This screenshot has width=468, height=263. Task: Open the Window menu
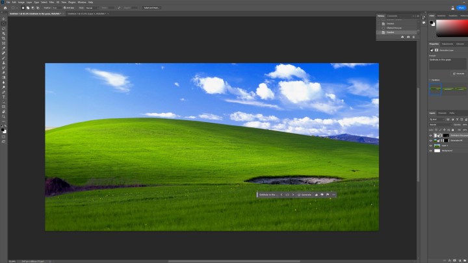pyautogui.click(x=82, y=2)
